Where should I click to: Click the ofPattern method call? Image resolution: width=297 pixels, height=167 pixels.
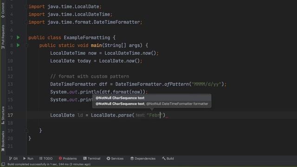point(176,84)
